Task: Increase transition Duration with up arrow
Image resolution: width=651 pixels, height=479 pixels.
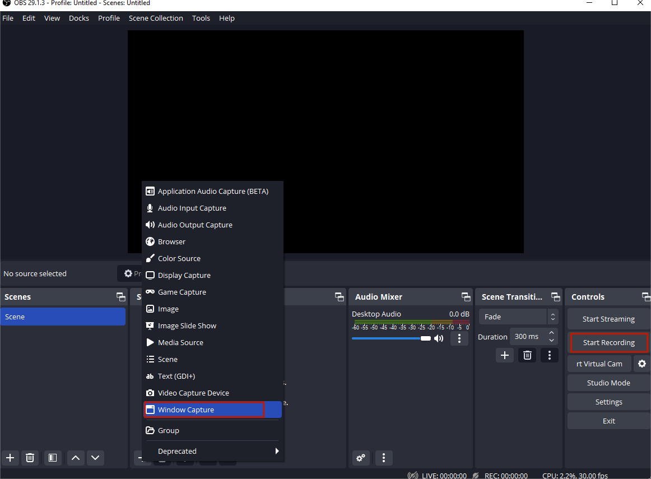Action: coord(551,333)
